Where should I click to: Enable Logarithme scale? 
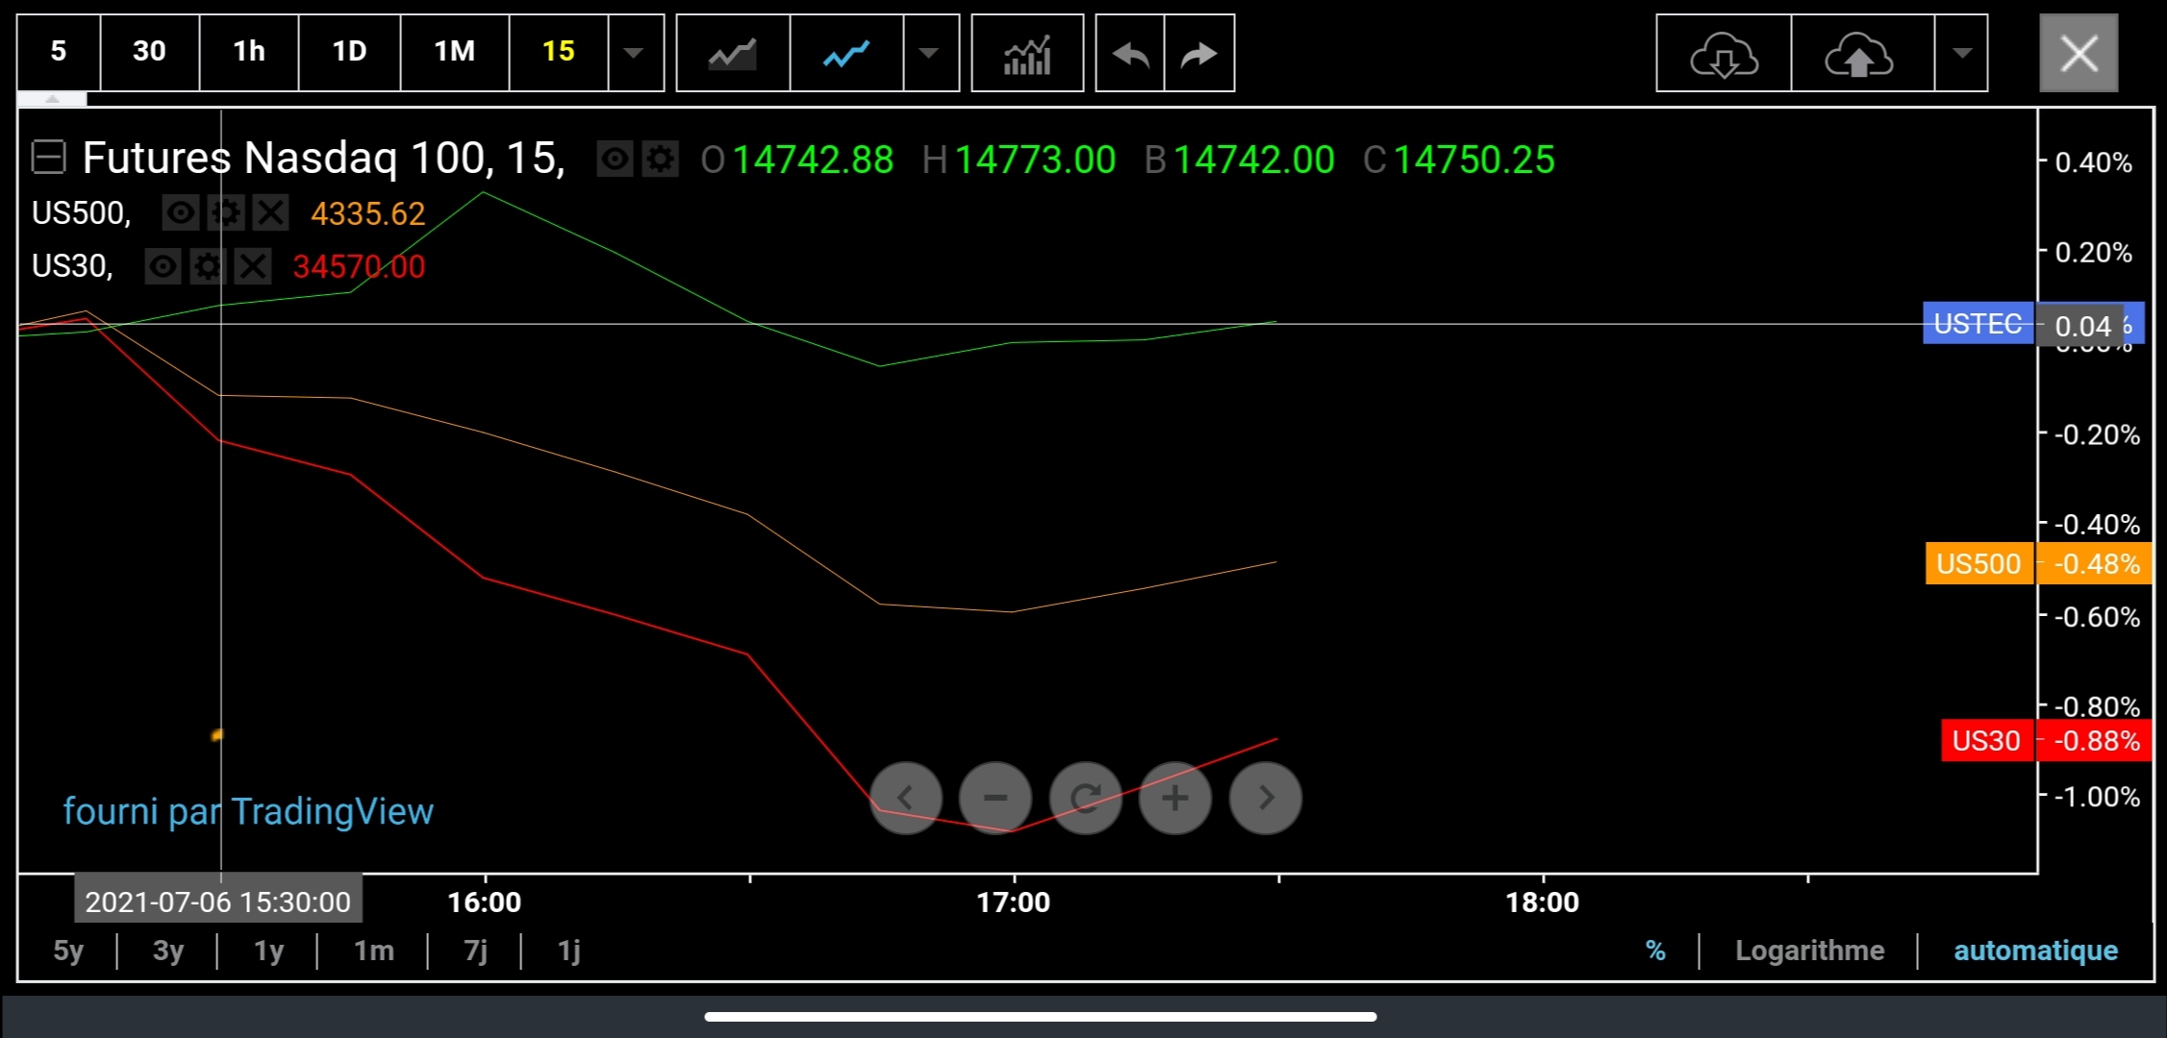point(1809,951)
